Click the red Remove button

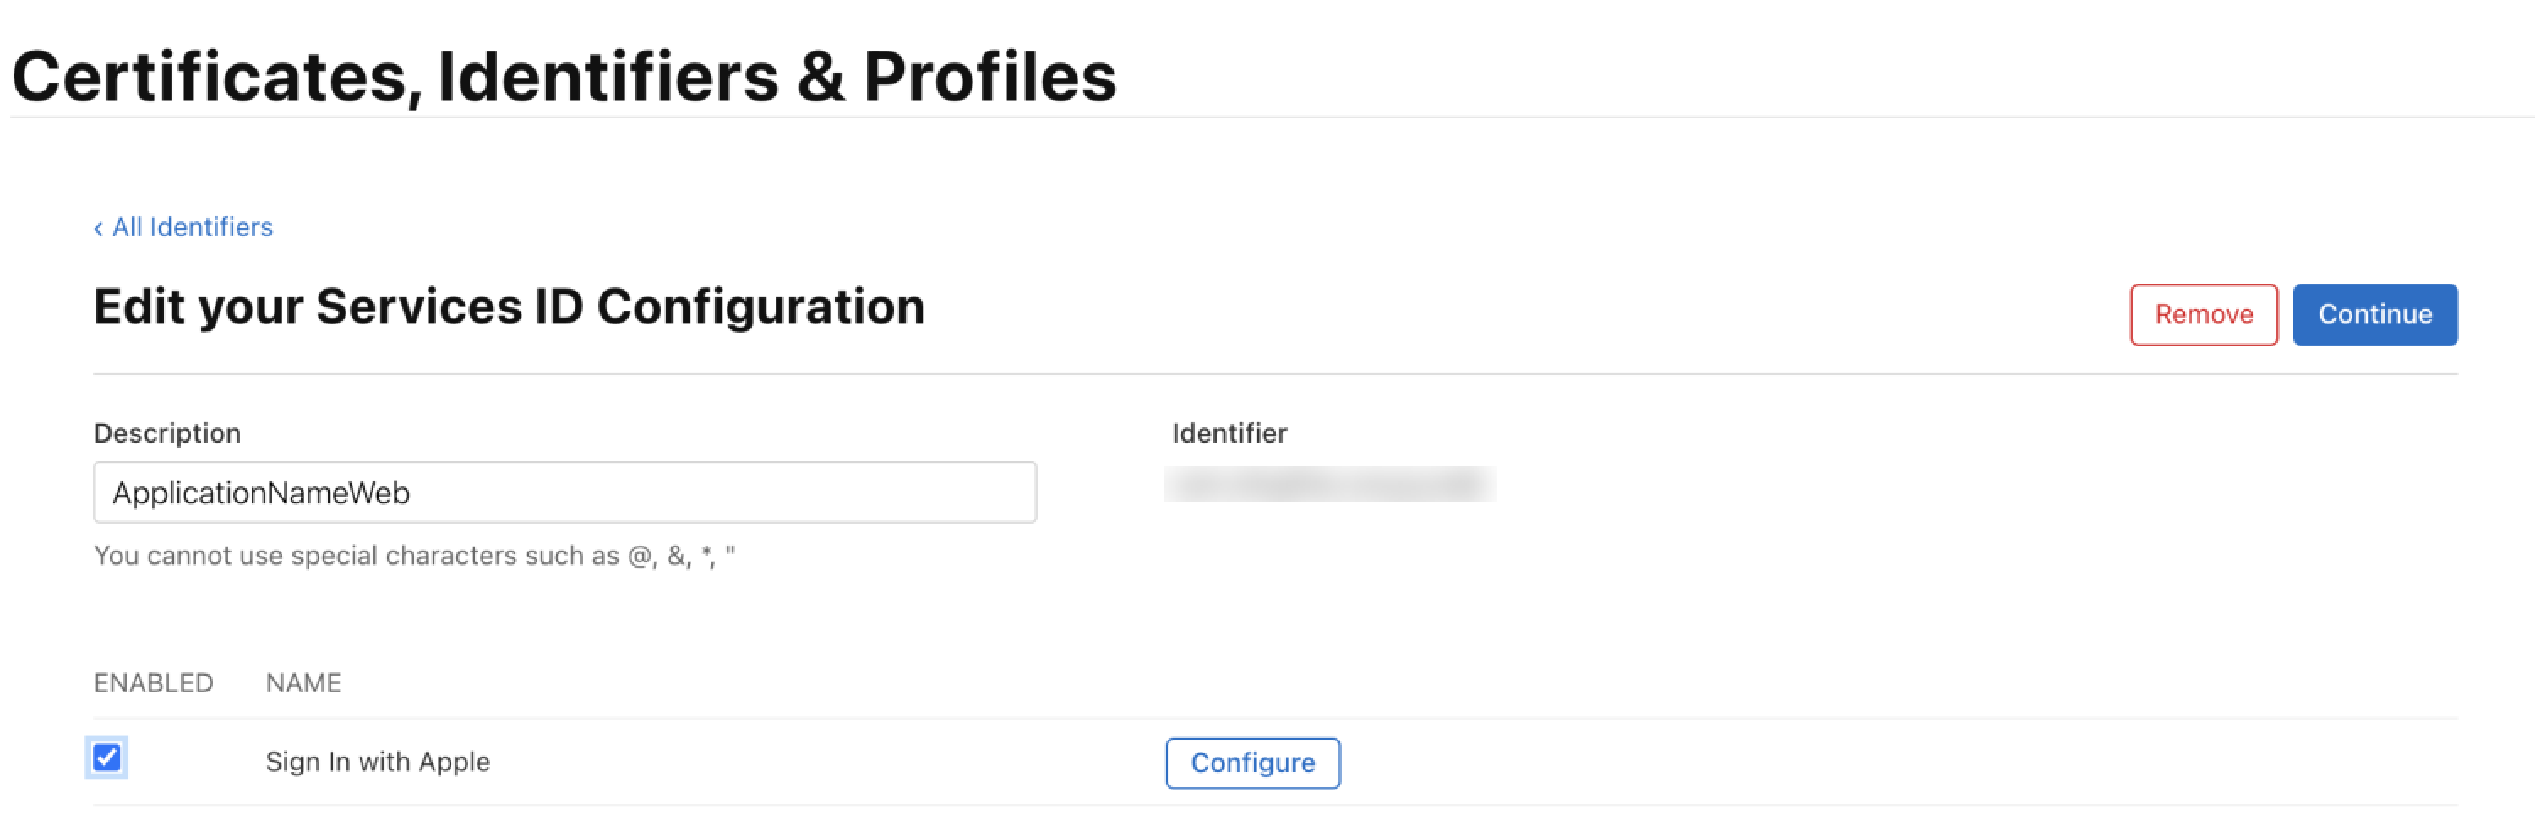2203,315
